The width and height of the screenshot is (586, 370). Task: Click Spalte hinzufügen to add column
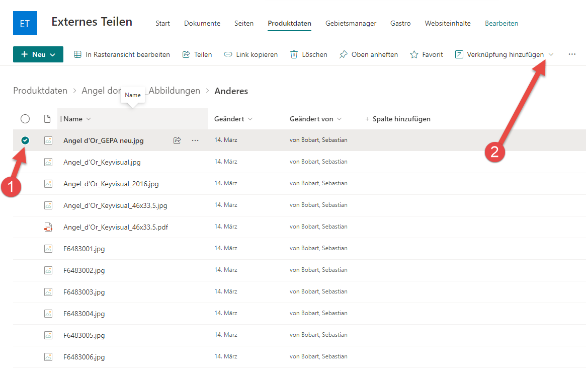[397, 119]
